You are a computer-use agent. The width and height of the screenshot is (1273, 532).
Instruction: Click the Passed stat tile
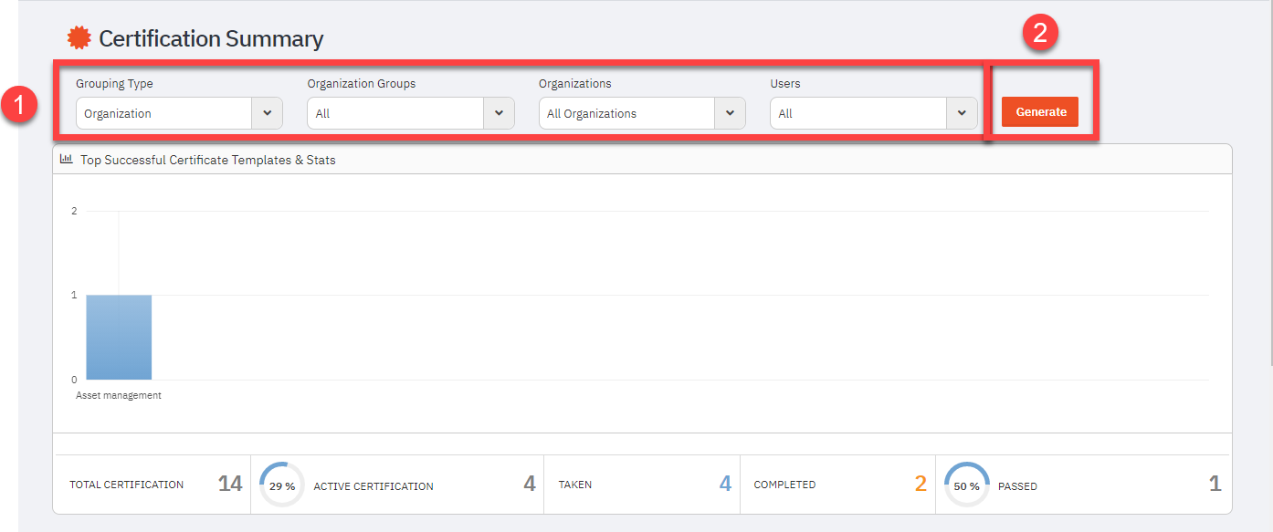click(x=1084, y=485)
